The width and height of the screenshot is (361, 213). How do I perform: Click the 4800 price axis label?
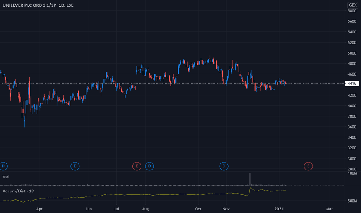[x=352, y=64]
